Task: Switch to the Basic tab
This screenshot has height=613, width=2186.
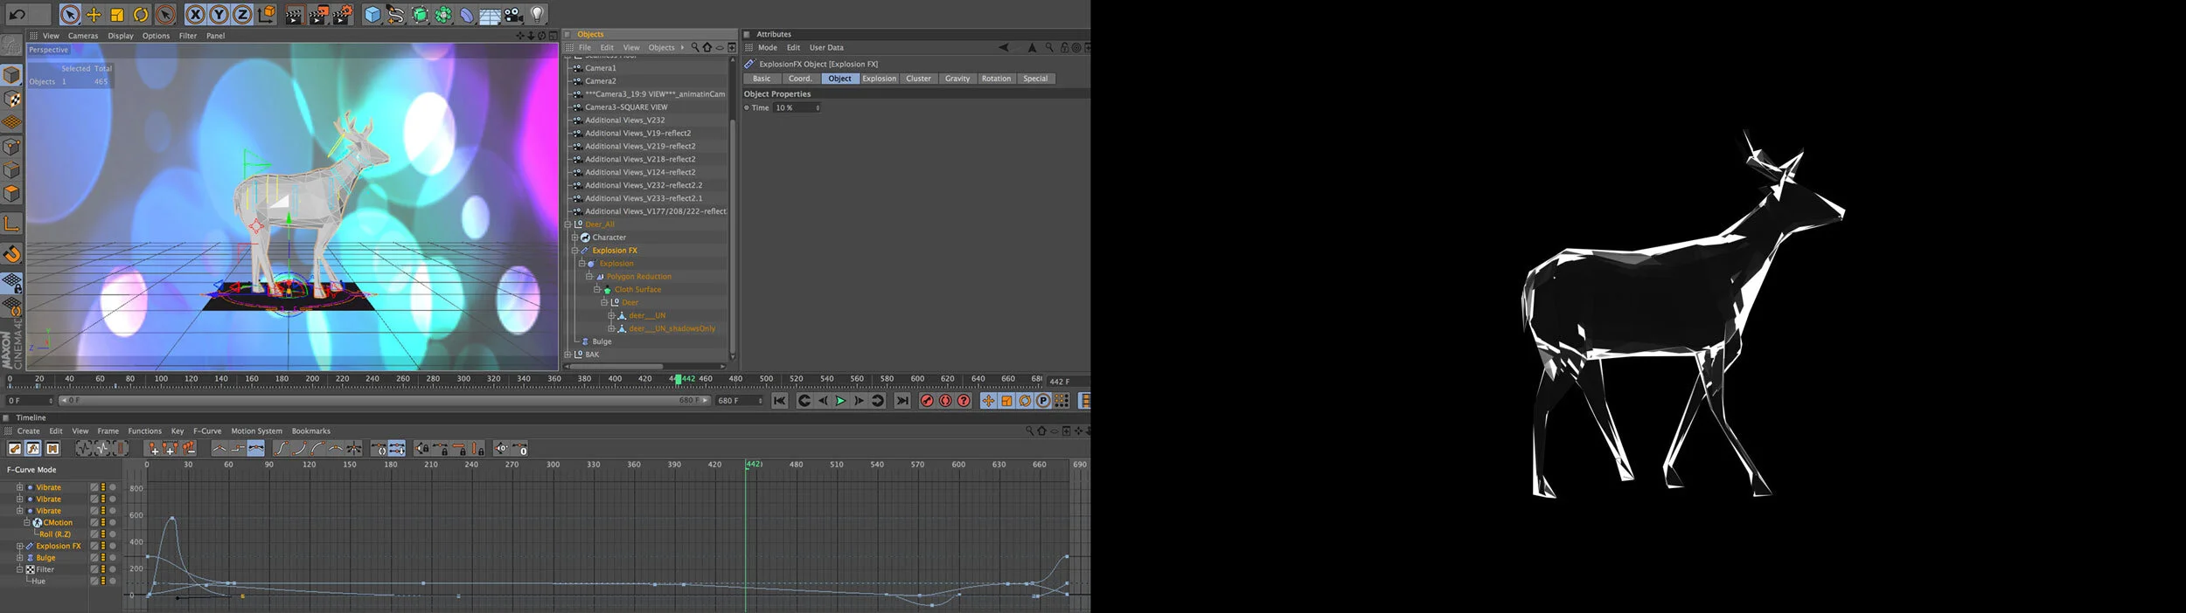Action: pos(762,79)
